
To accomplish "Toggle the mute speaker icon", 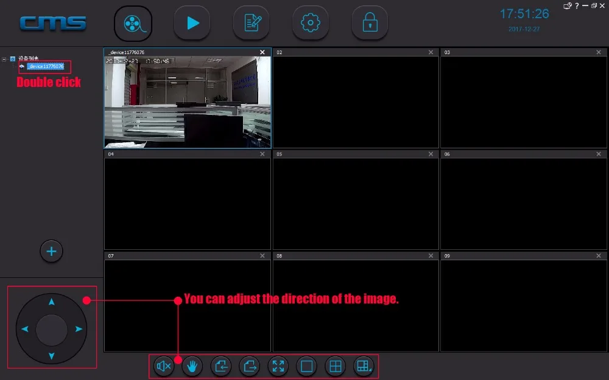I will tap(163, 365).
